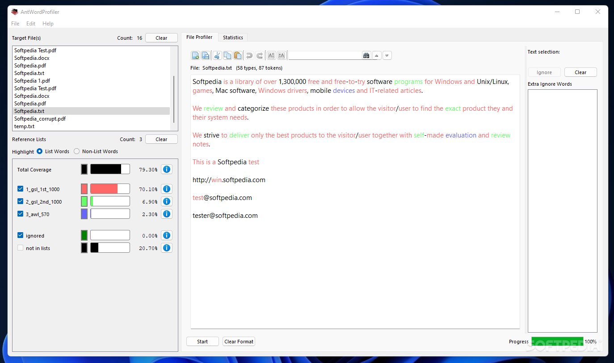Click the black Total Coverage color swatch
Screen dimensions: 614x363
(84, 169)
